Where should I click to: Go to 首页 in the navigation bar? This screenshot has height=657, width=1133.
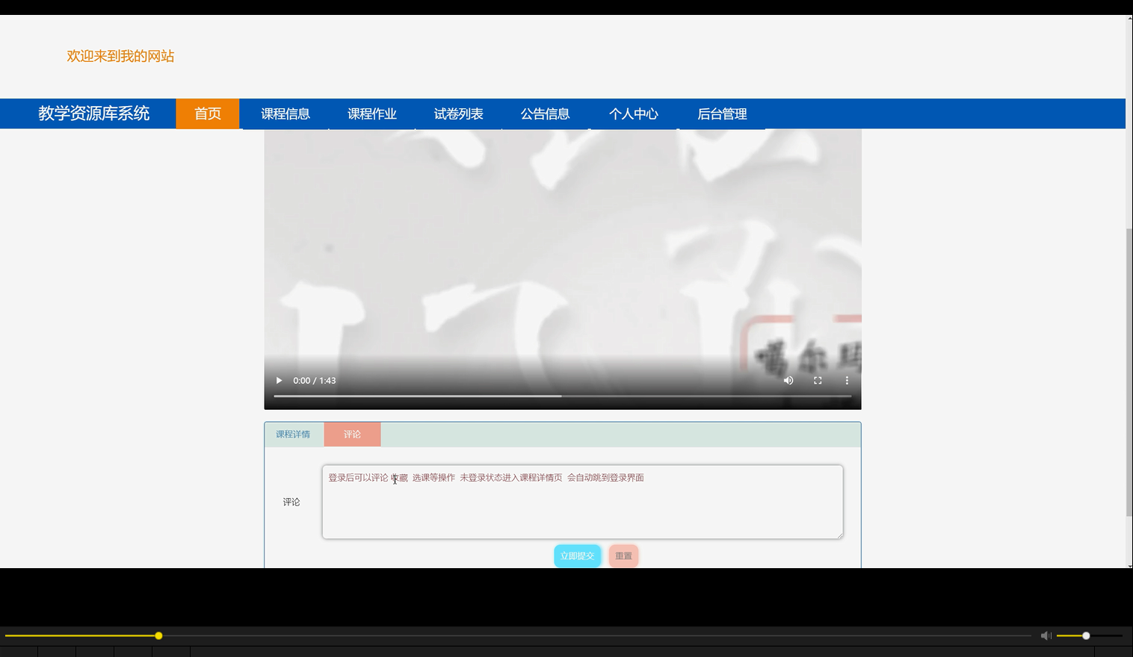coord(207,113)
